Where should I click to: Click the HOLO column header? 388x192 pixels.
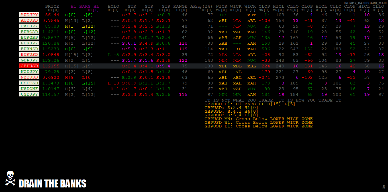(x=113, y=6)
